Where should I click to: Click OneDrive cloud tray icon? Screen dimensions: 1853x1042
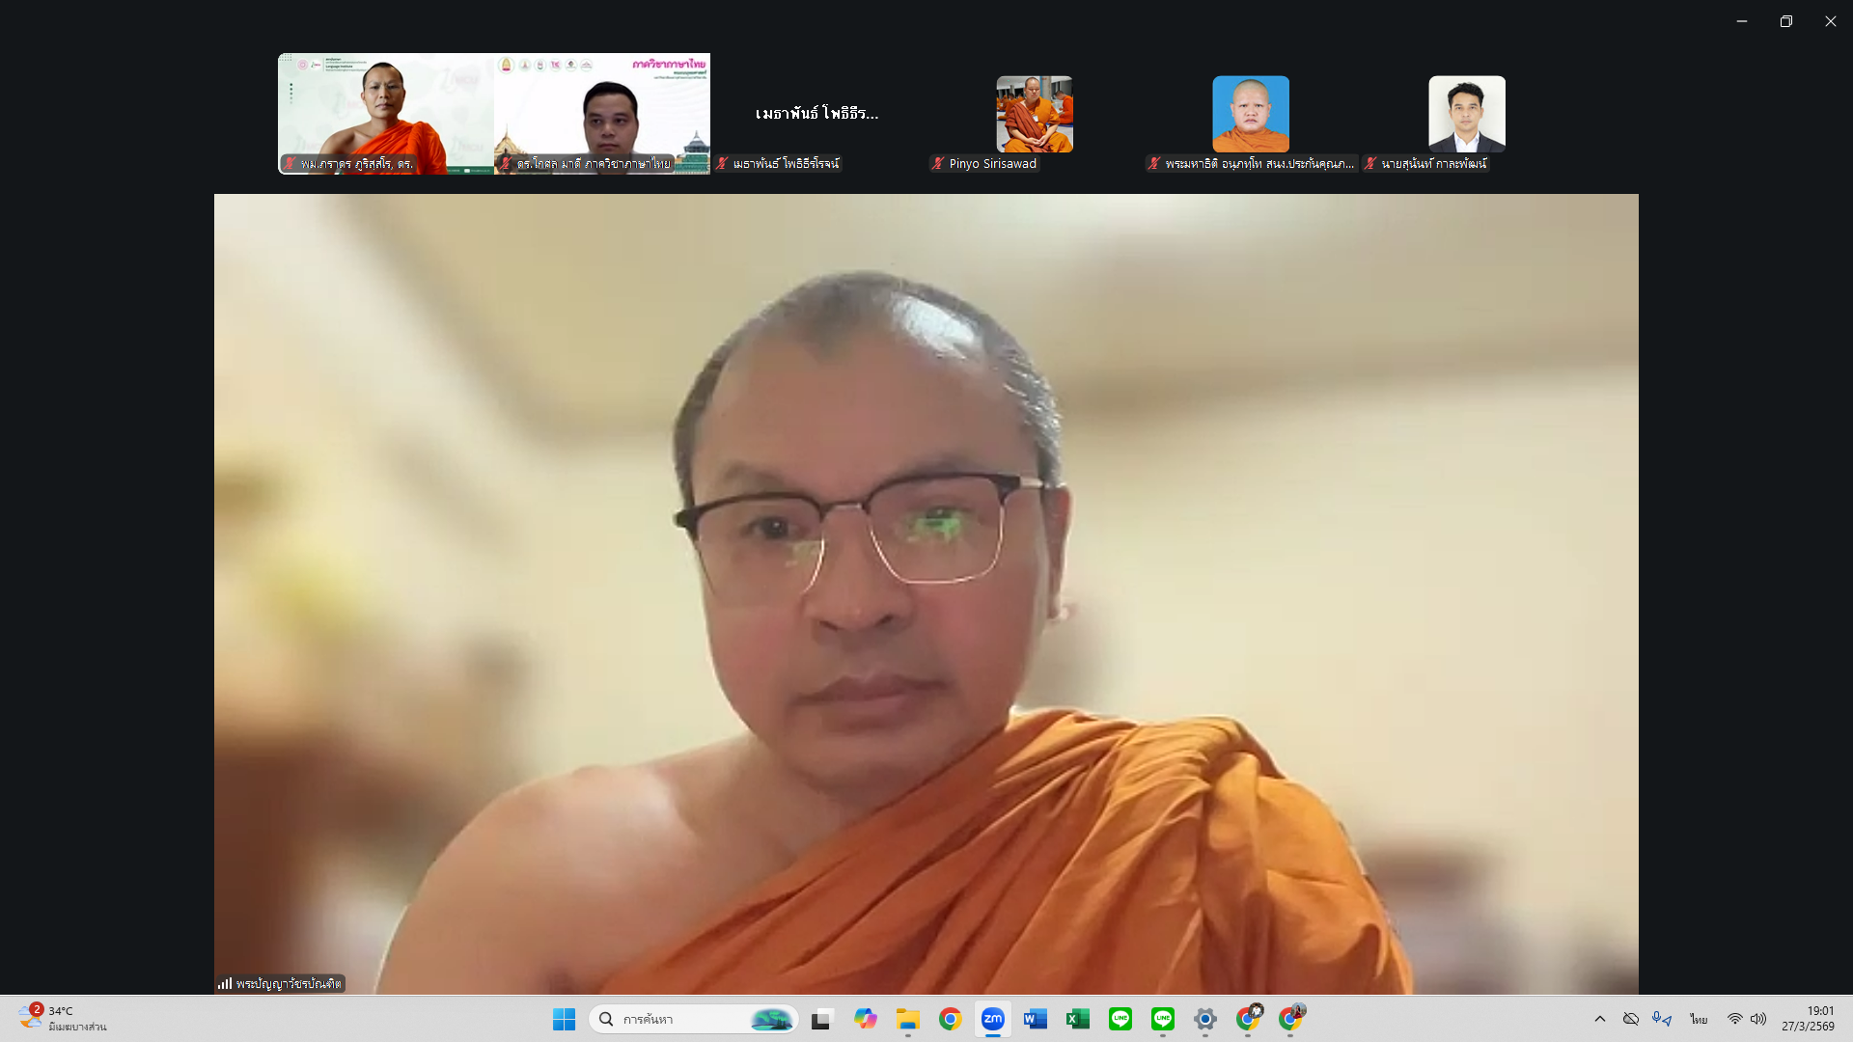[x=1631, y=1019]
